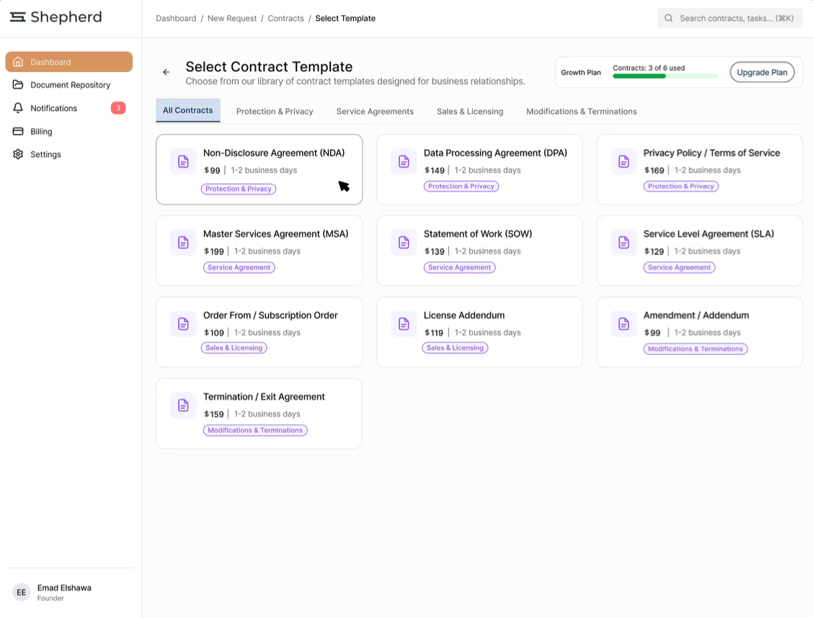Click the Dashboard home icon

(x=18, y=62)
